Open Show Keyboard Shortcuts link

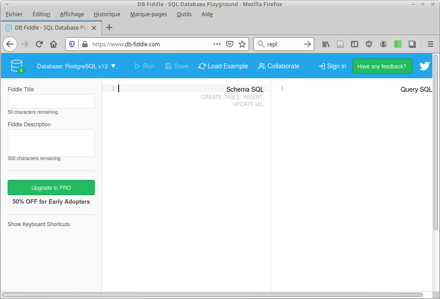pyautogui.click(x=39, y=224)
